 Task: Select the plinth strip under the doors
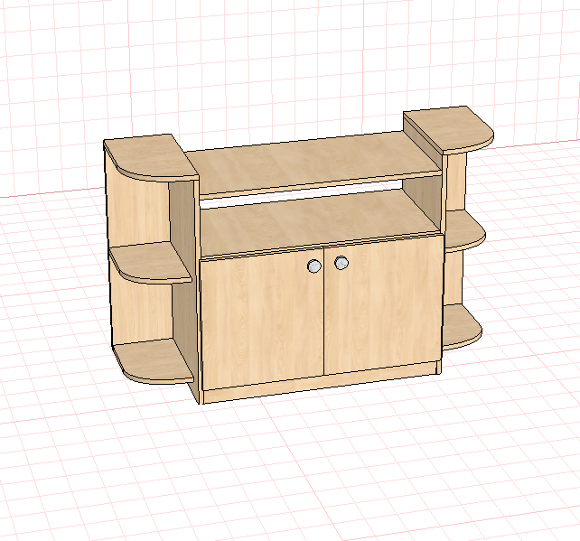click(x=320, y=383)
